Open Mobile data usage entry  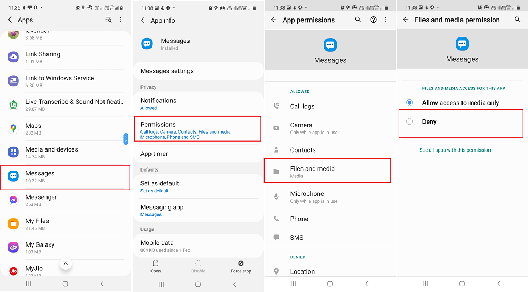pos(198,246)
